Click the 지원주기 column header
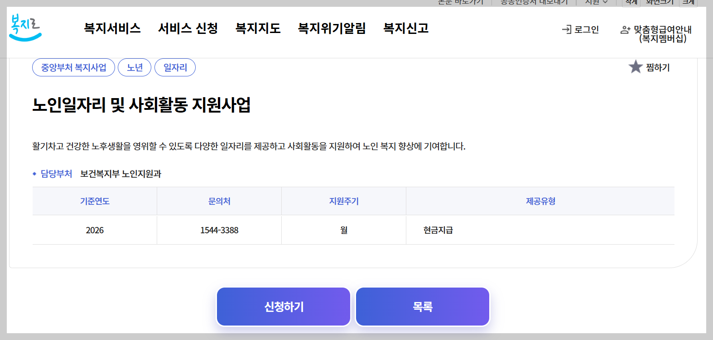 pyautogui.click(x=344, y=201)
